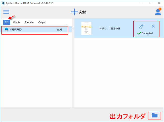Click the Decrypted status label
Viewport: 164px width, 122px height.
(x=147, y=33)
